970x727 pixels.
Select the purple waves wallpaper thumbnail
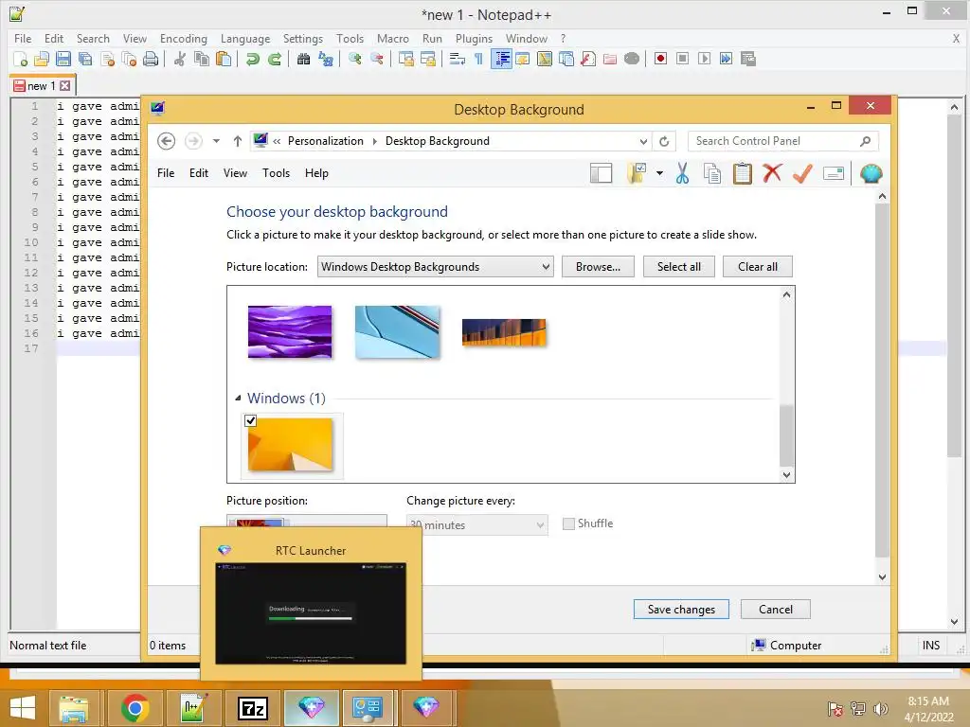coord(290,332)
